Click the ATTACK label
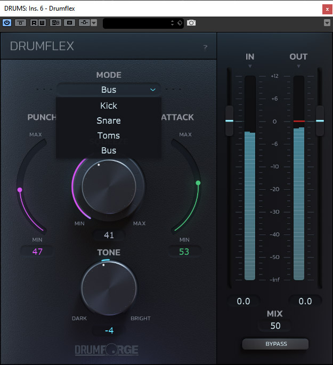The height and width of the screenshot is (365, 333). point(177,117)
